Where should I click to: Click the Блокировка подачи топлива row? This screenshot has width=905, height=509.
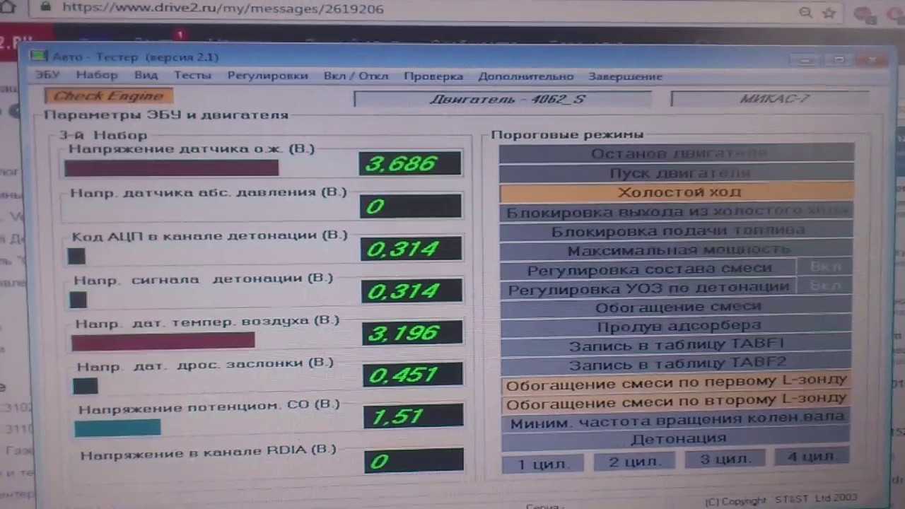pos(677,230)
